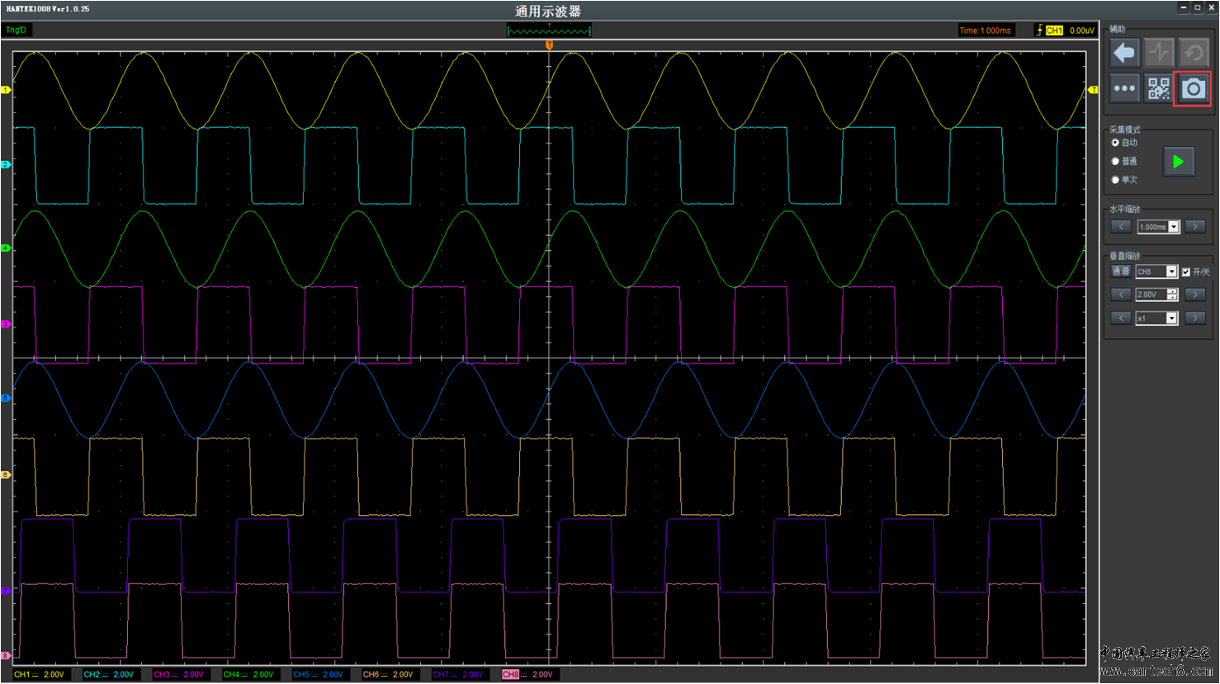Open the 1.000ms timebase dropdown

(x=1159, y=227)
